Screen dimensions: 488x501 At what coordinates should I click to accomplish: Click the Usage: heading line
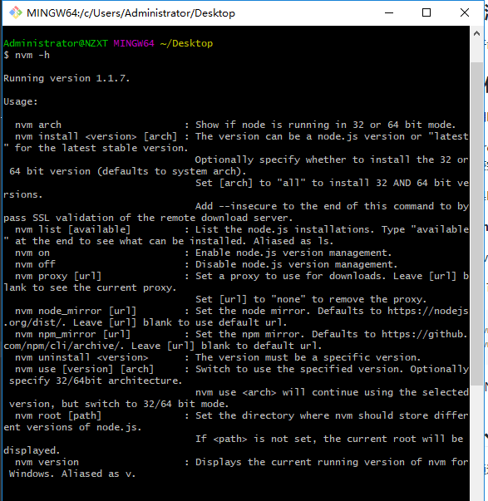tap(21, 101)
